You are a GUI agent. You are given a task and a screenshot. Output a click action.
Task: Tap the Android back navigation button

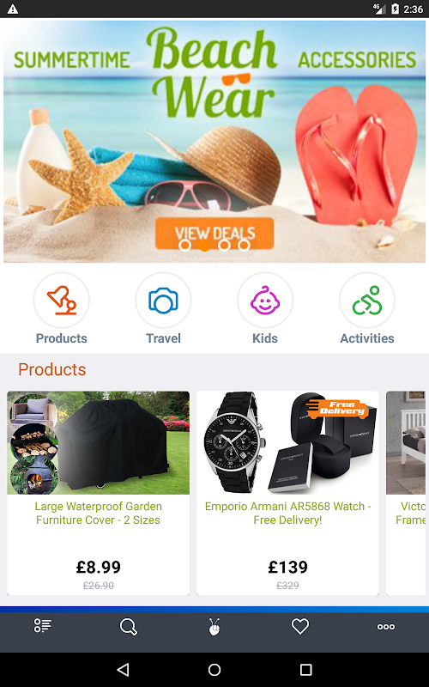point(124,670)
